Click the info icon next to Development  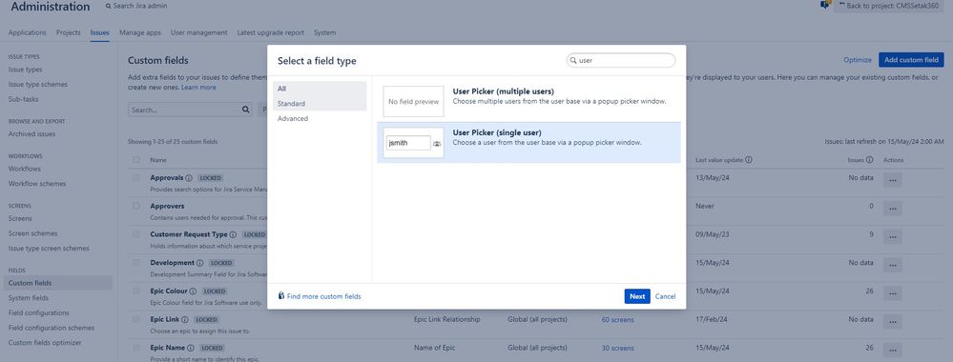click(200, 263)
